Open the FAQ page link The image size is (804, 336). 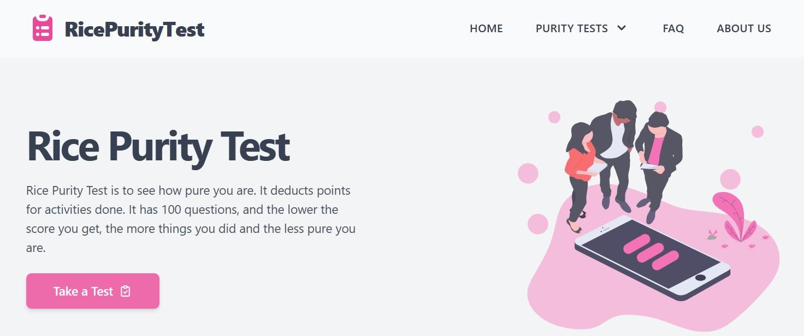click(673, 28)
